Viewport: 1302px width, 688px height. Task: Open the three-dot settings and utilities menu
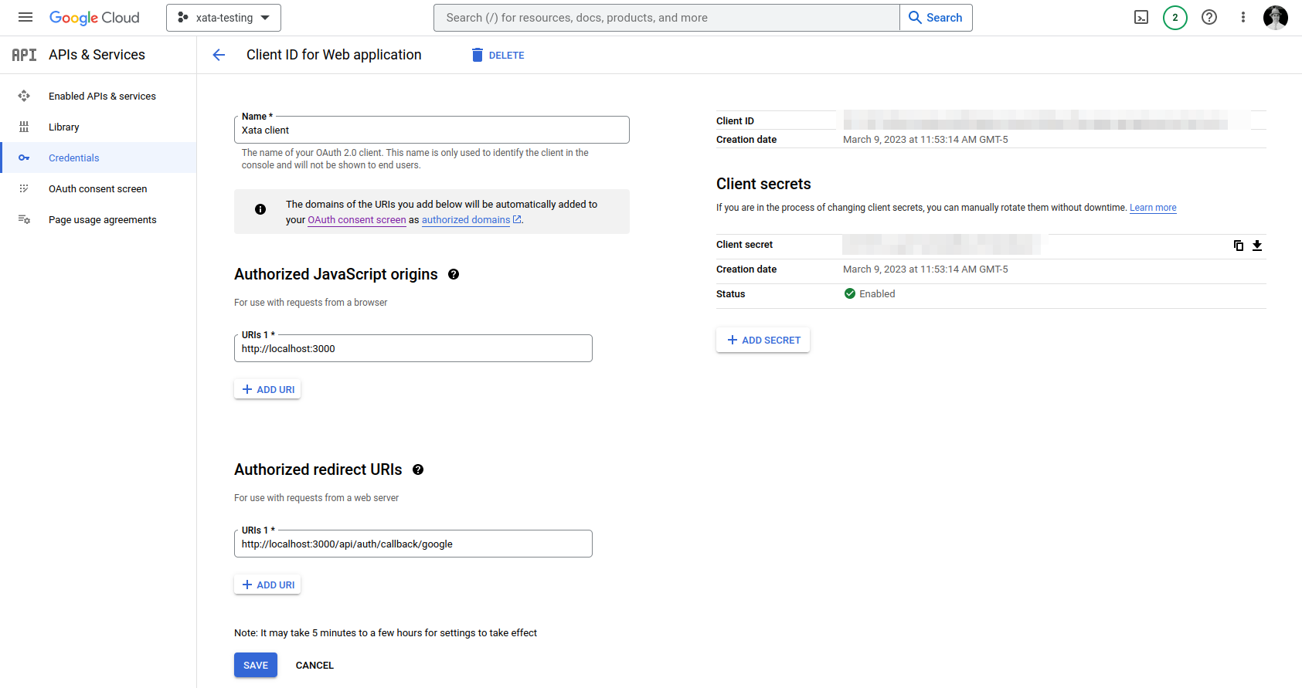click(1243, 18)
